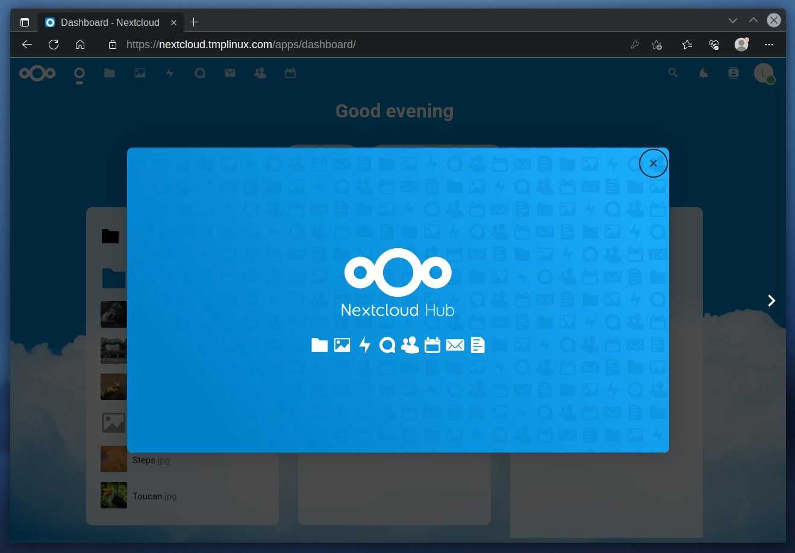Go to next slide with right chevron

tap(771, 301)
